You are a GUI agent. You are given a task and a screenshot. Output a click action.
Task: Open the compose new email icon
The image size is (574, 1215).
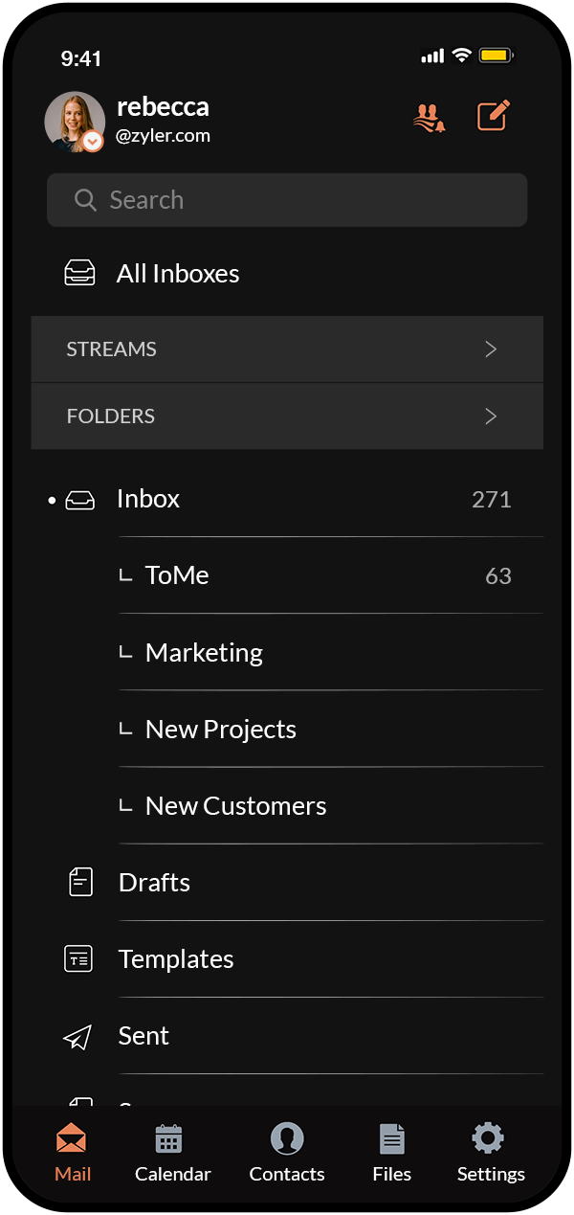coord(492,115)
